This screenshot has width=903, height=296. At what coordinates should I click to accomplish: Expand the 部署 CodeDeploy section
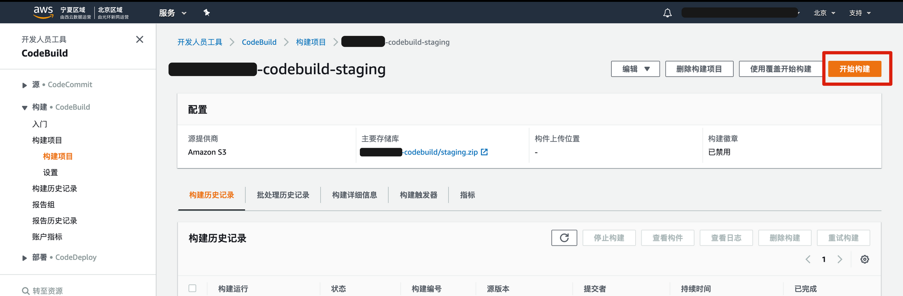(25, 258)
